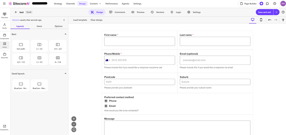This screenshot has height=135, width=286.
Task: Open Components in the left sidebar
Action: [5, 36]
